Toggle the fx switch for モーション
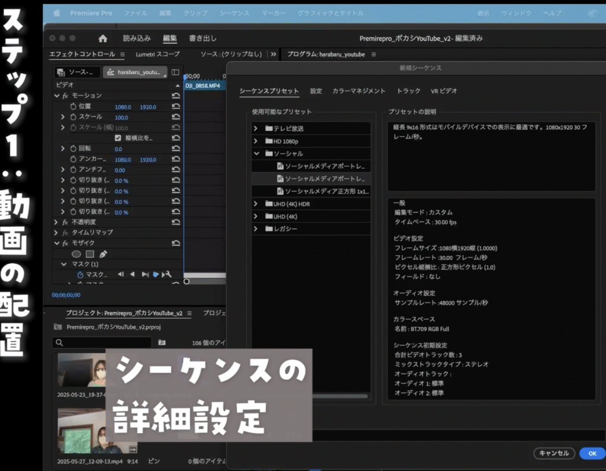The width and height of the screenshot is (606, 471). coord(65,95)
